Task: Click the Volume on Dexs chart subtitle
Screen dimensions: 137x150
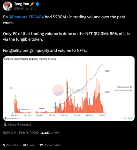Action: tap(48, 59)
